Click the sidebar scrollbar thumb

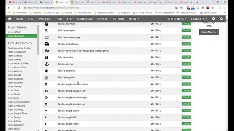(x=38, y=40)
